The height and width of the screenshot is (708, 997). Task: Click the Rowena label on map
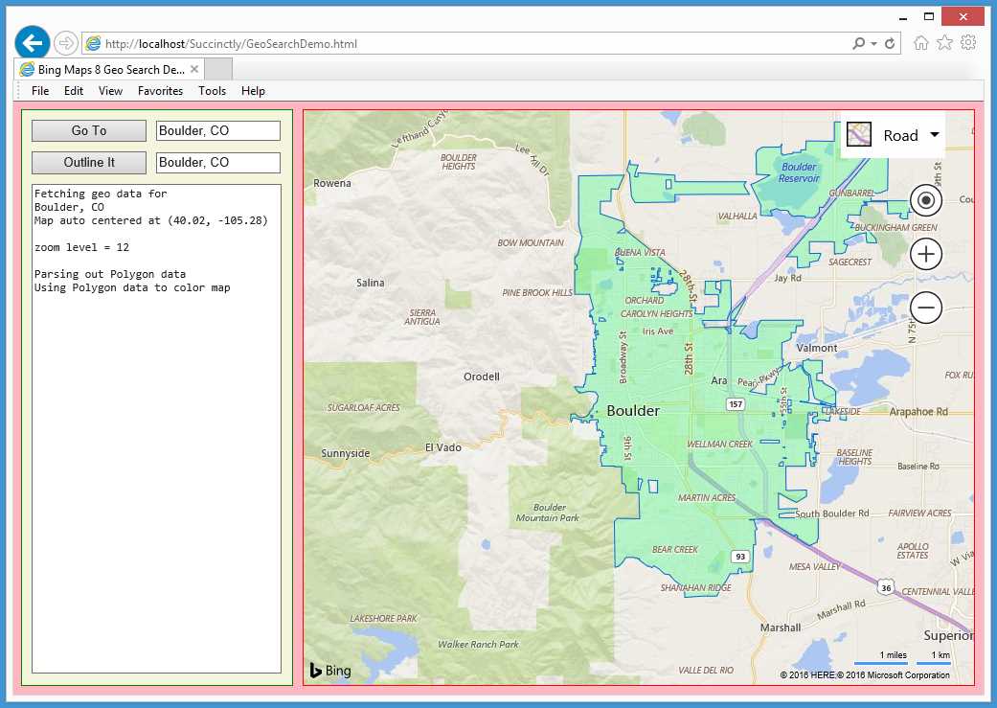click(x=332, y=183)
